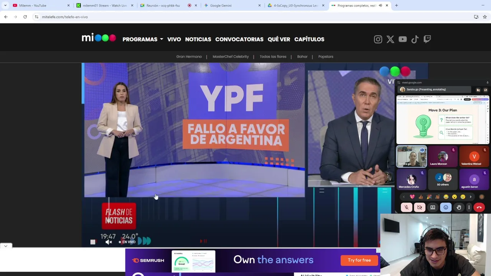Select Sandra go participant tile
The width and height of the screenshot is (491, 276).
pyautogui.click(x=411, y=157)
